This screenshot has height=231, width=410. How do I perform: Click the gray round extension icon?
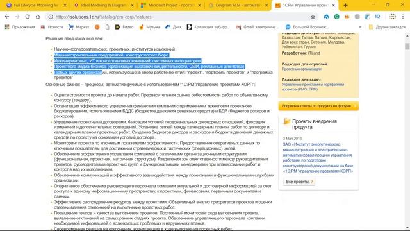click(357, 17)
